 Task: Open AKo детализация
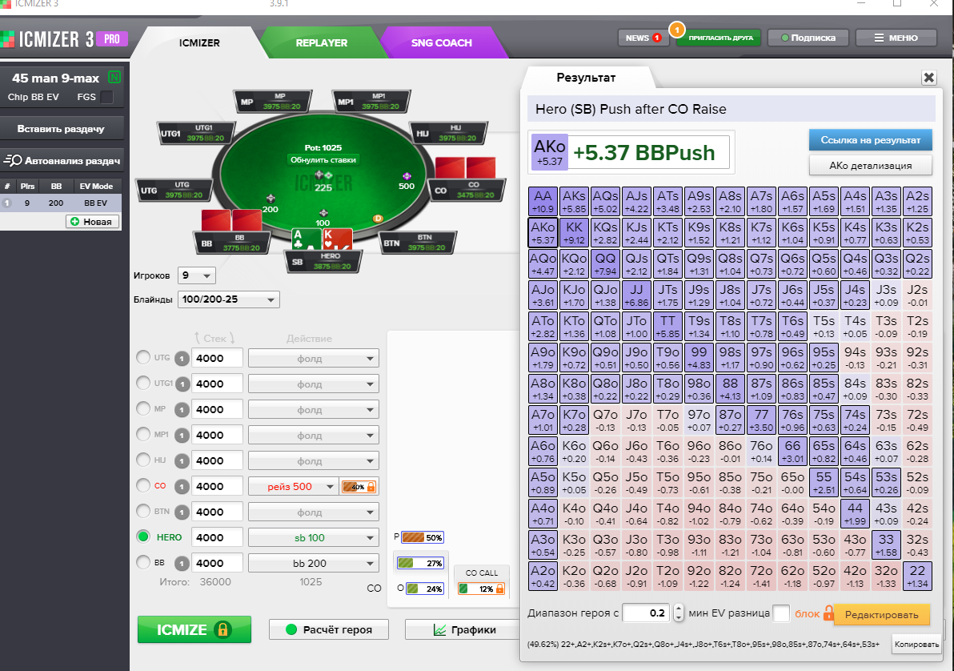(870, 166)
